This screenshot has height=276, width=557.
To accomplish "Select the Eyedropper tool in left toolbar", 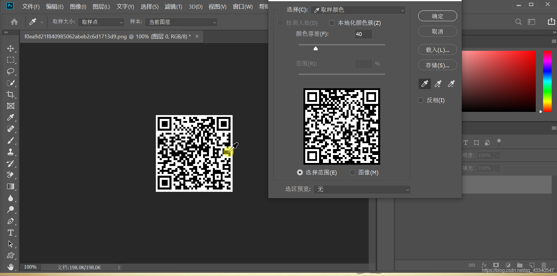I will tap(11, 117).
